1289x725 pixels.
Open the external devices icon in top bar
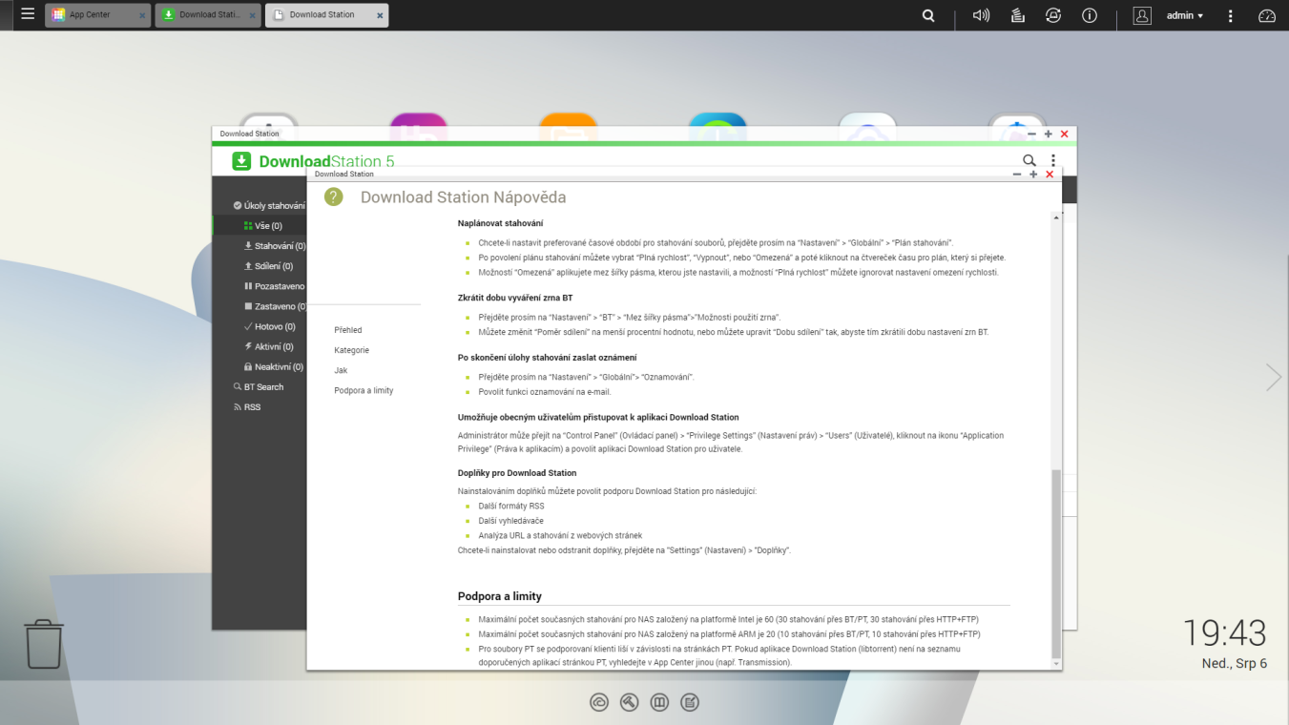click(x=1053, y=15)
